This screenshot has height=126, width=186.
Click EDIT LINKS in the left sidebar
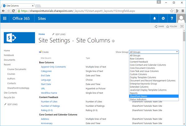pyautogui.click(x=11, y=104)
